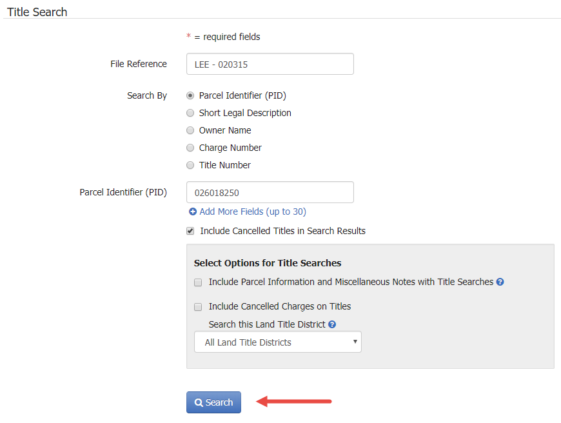Screen dimensions: 561x423
Task: Check Include Parcel Information and Miscellaneous Notes
Action: [x=198, y=282]
